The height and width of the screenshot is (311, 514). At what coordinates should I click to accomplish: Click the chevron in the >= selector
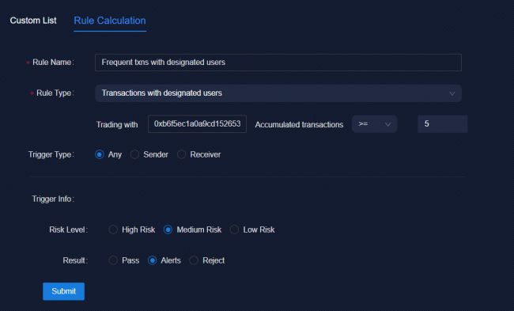387,124
